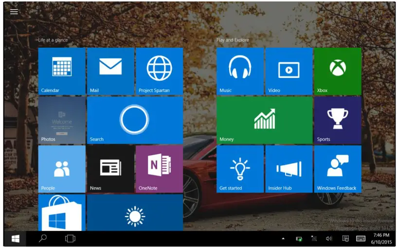The width and height of the screenshot is (397, 250).
Task: Open the Wi-Fi network tray icon
Action: [x=314, y=238]
